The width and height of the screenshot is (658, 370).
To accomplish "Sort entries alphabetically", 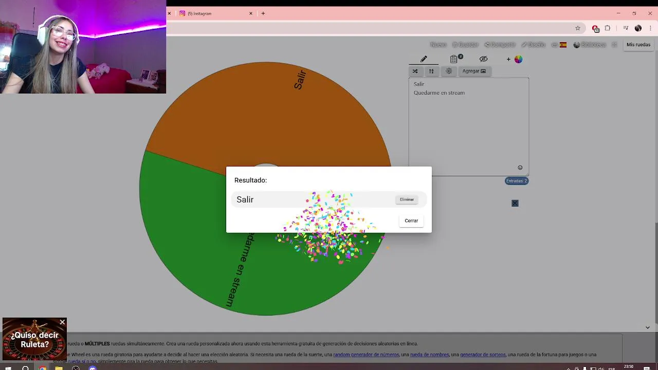I will (431, 71).
